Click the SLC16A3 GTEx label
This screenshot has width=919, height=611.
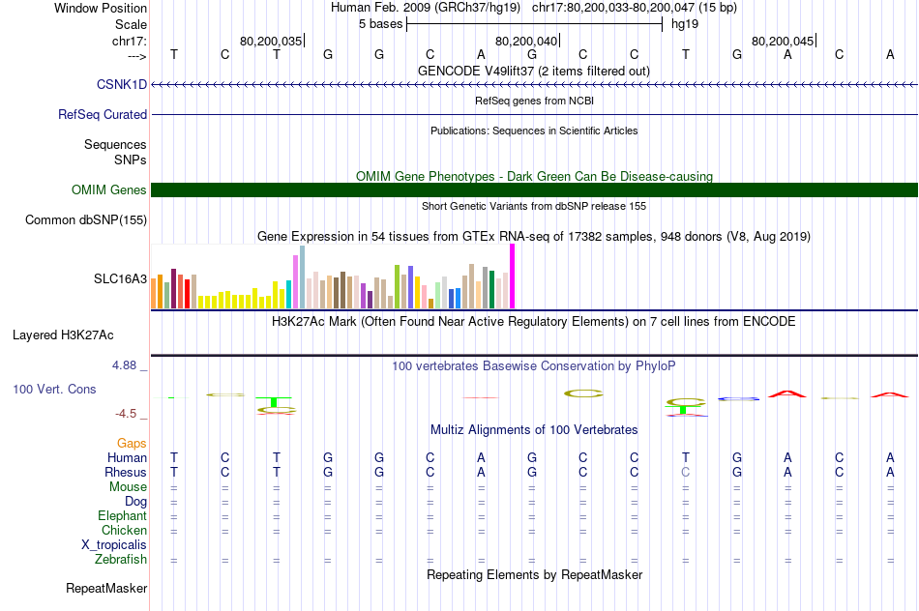pyautogui.click(x=121, y=278)
